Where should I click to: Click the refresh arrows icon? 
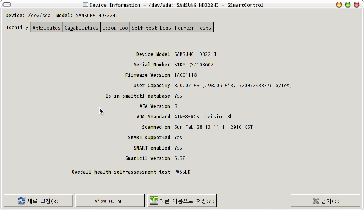point(22,201)
